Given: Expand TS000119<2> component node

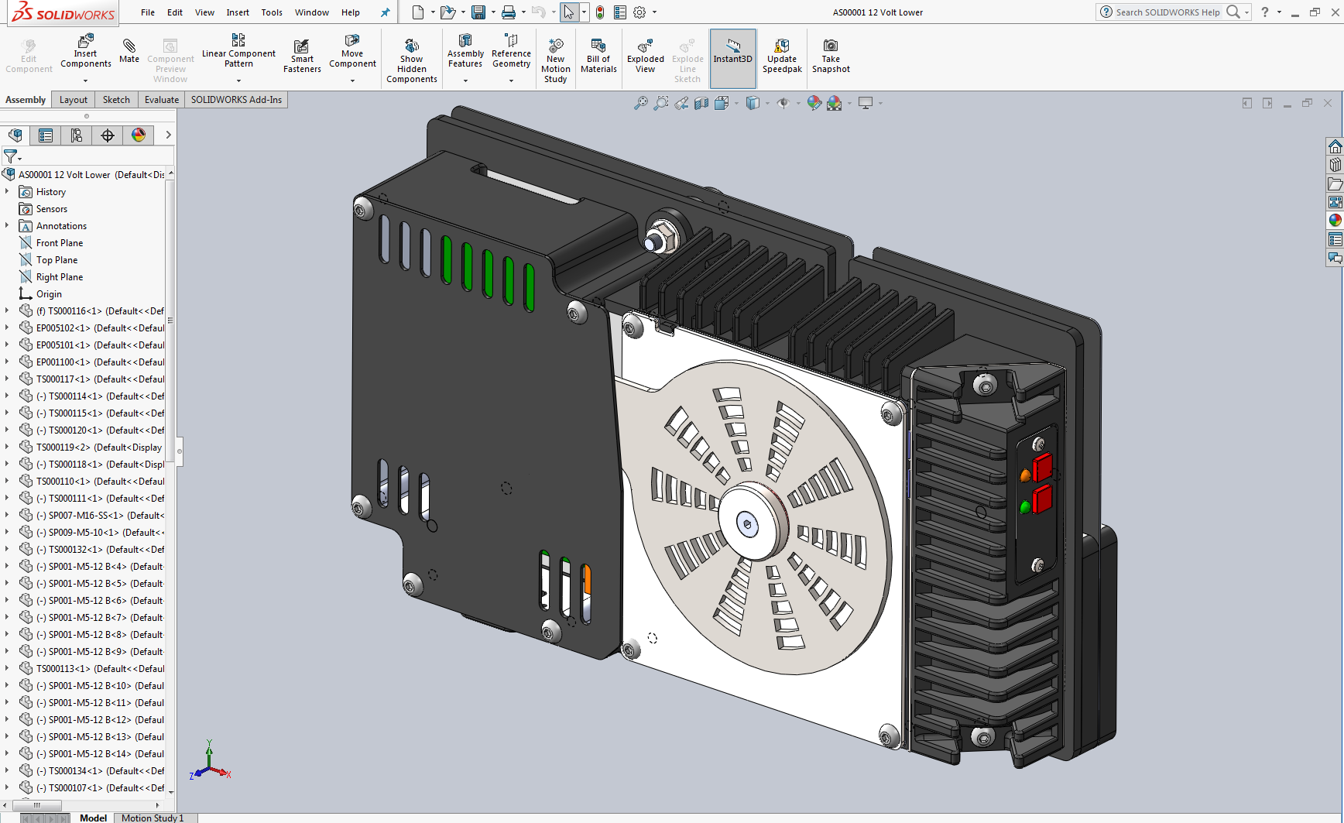Looking at the screenshot, I should pyautogui.click(x=7, y=447).
